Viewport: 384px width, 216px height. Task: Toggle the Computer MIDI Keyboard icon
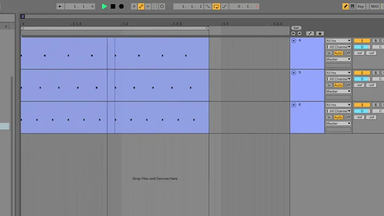pos(353,6)
